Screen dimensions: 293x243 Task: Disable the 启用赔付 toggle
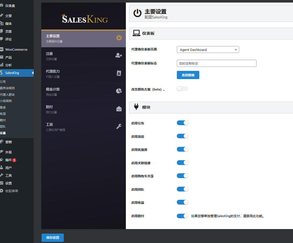click(x=183, y=216)
